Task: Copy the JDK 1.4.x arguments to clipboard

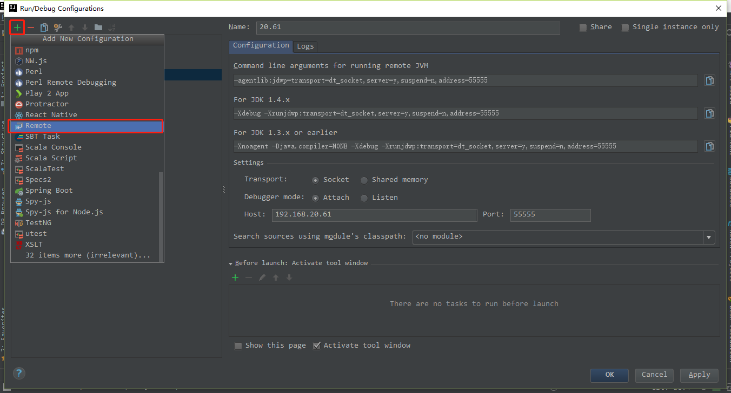Action: tap(709, 113)
